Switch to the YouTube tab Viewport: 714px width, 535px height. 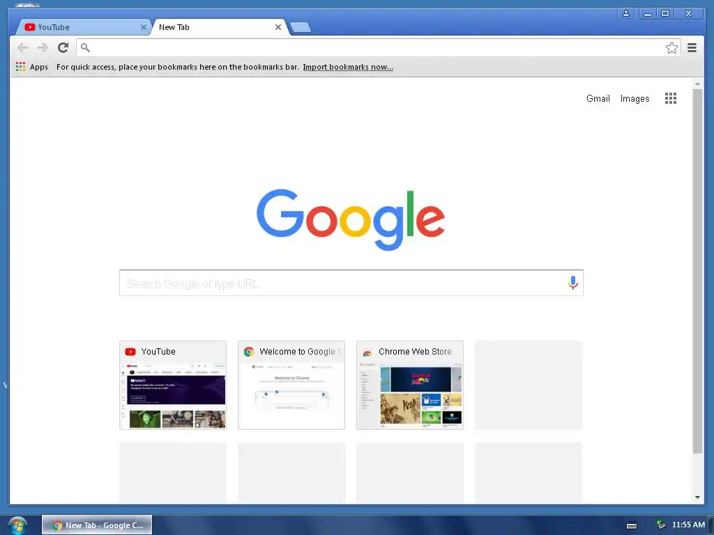pos(84,27)
